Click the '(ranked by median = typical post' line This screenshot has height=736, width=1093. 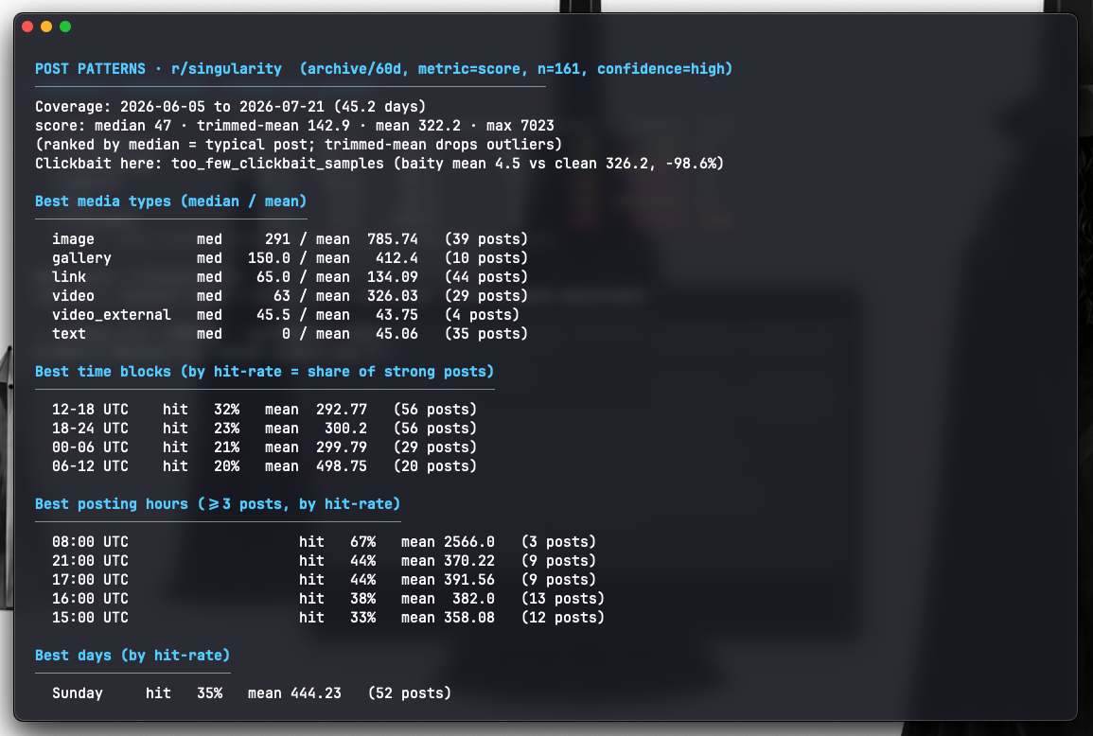pyautogui.click(x=298, y=145)
